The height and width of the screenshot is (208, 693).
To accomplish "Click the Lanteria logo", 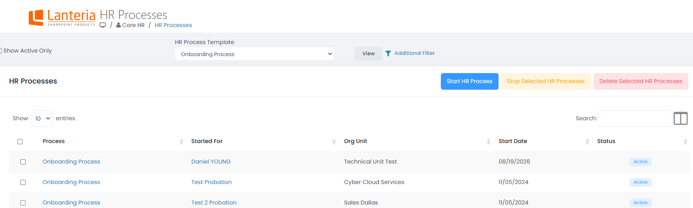I will (x=62, y=18).
